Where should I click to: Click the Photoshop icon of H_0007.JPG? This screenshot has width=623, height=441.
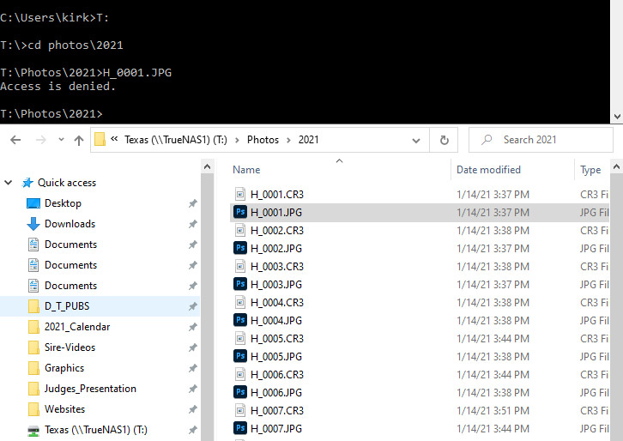pos(240,428)
